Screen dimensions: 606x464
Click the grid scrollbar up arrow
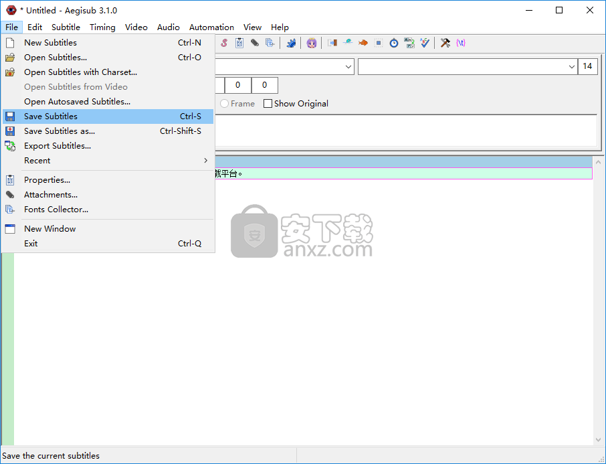point(598,162)
